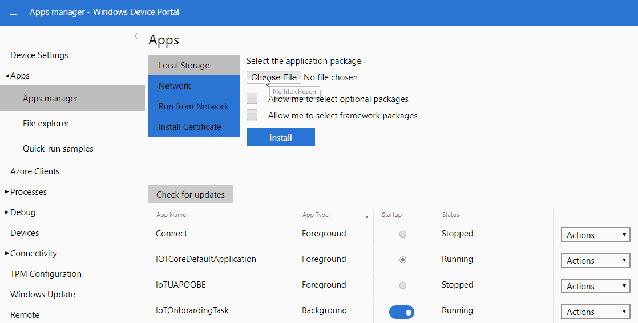Open the hamburger navigation menu
The height and width of the screenshot is (323, 638).
point(14,13)
